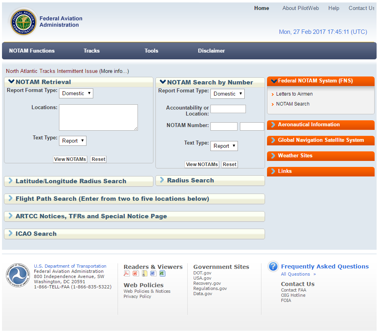The width and height of the screenshot is (379, 333).
Task: Open the Letters to Airmen link
Action: click(x=295, y=94)
